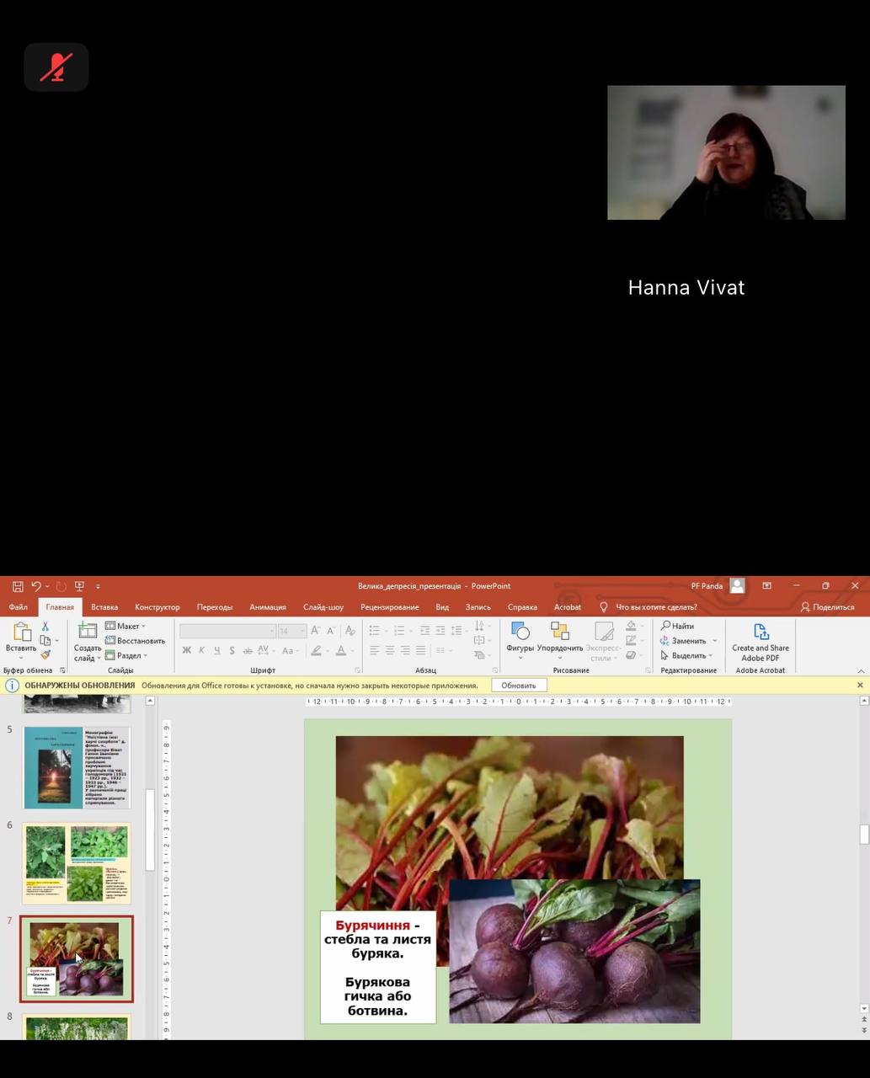Image resolution: width=870 pixels, height=1078 pixels.
Task: Toggle bold (Ж) formatting
Action: pyautogui.click(x=187, y=650)
